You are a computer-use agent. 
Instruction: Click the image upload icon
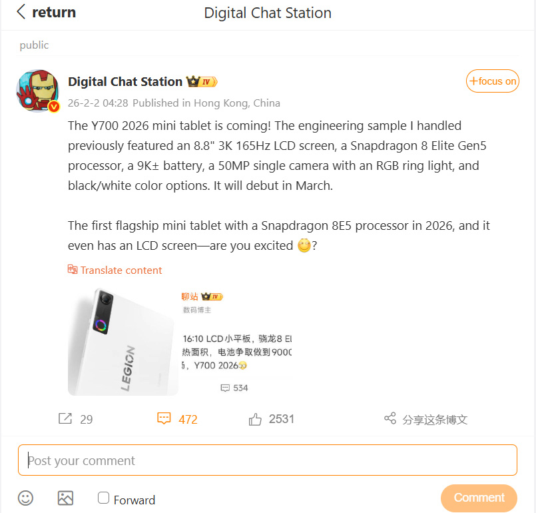[65, 498]
